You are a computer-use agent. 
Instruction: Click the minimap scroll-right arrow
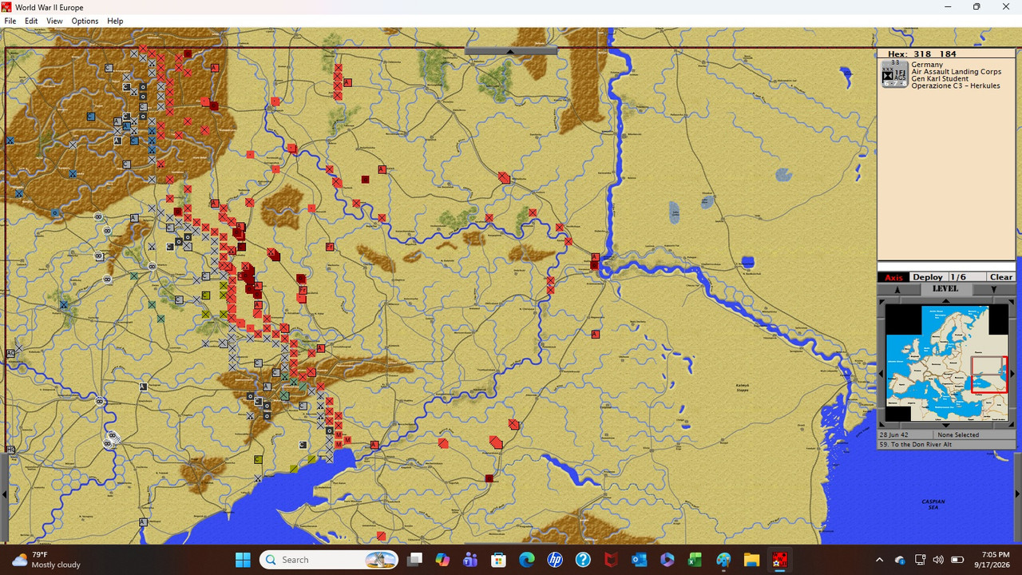coord(1012,373)
